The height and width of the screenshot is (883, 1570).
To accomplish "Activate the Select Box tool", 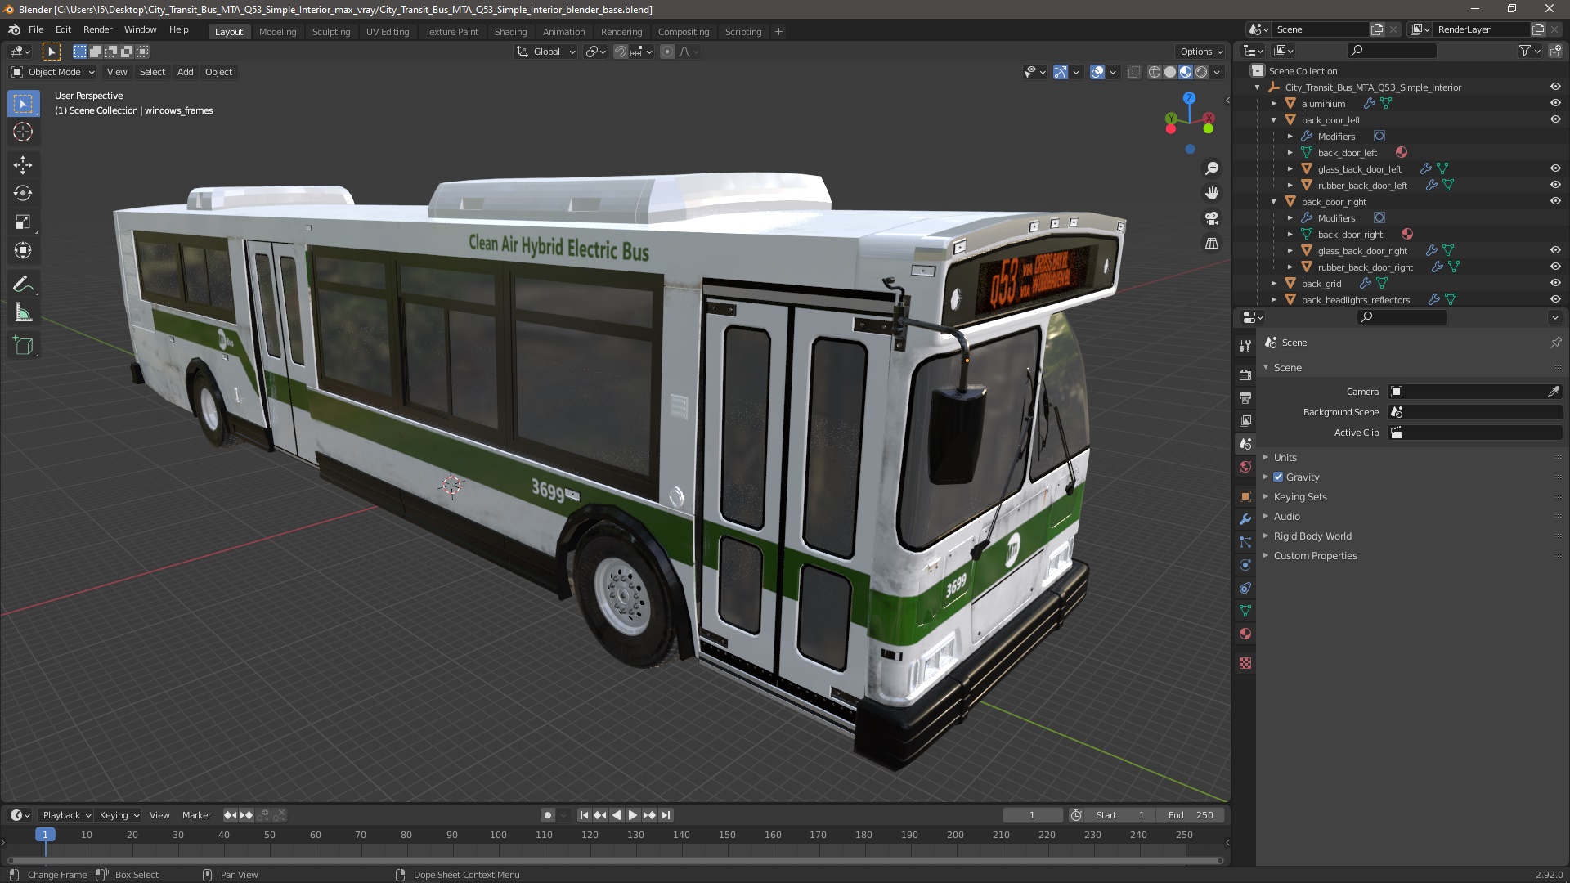I will (x=23, y=103).
